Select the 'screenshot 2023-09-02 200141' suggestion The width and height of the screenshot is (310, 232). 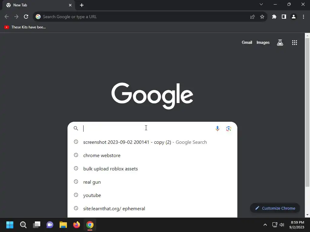click(152, 142)
